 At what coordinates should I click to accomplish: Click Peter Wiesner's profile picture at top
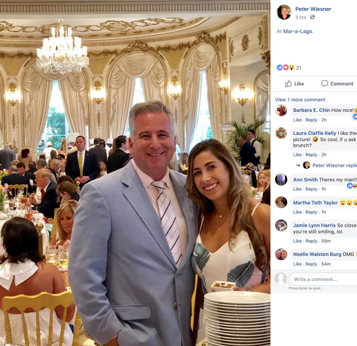[284, 12]
